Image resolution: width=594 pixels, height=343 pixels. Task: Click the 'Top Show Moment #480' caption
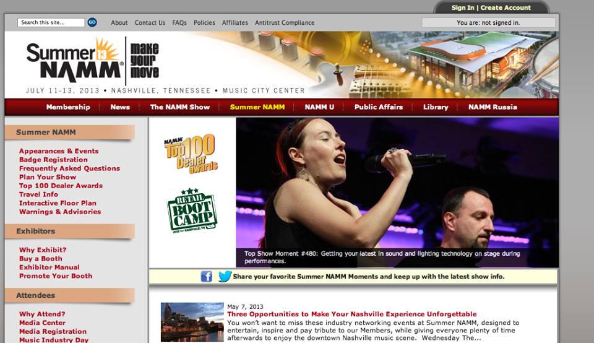(x=382, y=258)
